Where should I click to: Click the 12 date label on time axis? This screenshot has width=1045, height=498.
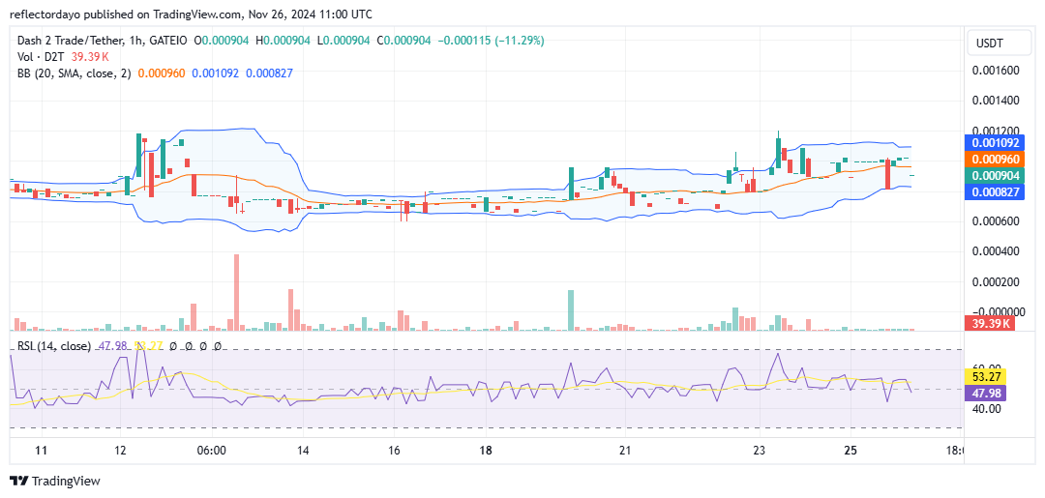click(121, 451)
